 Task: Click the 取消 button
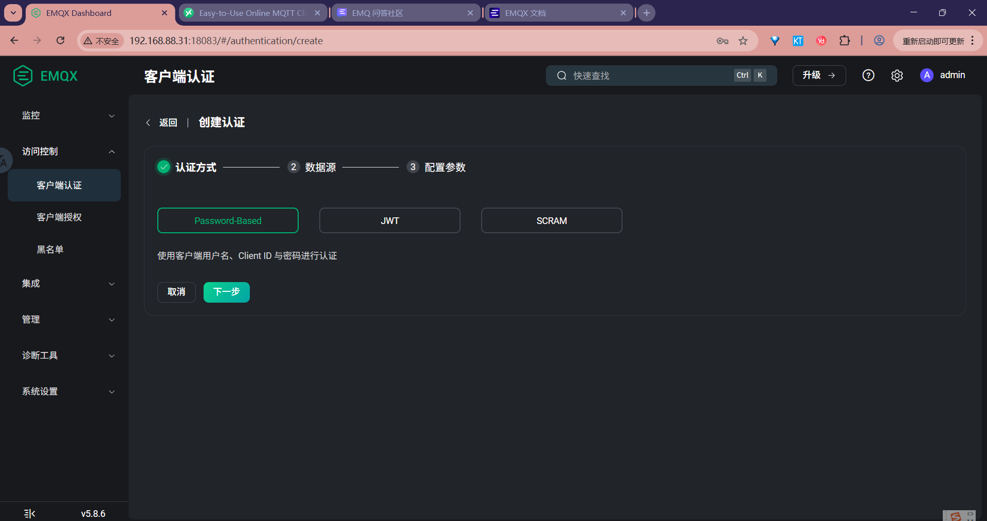pos(176,292)
